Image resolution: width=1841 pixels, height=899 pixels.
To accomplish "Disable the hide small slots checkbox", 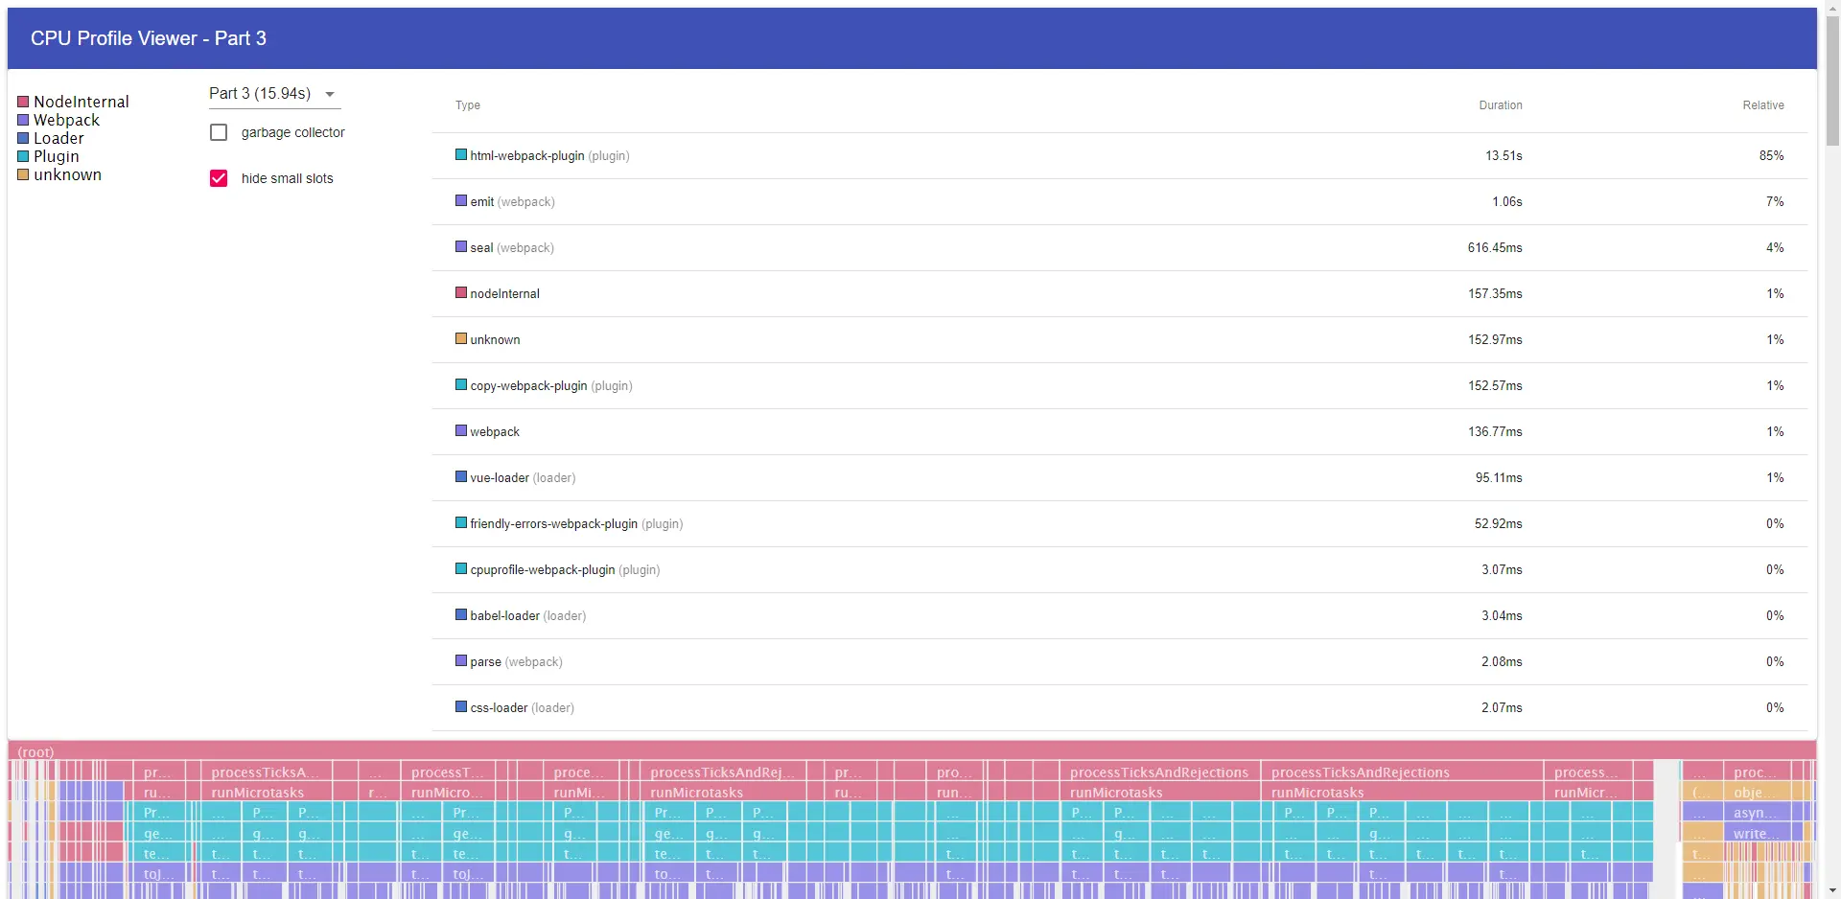I will coord(219,178).
